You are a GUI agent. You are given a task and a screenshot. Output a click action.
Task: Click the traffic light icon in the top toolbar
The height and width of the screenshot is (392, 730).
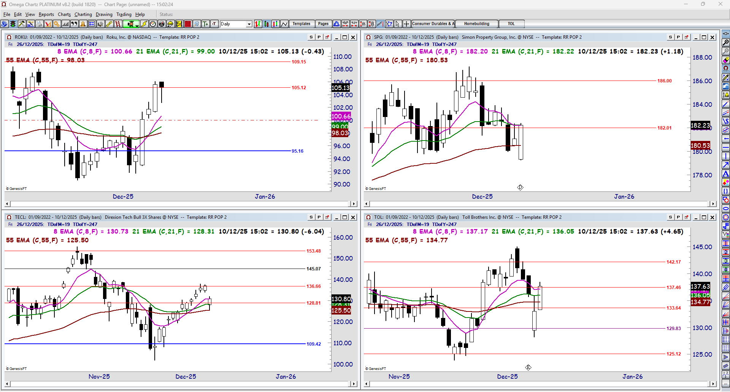tap(13, 24)
